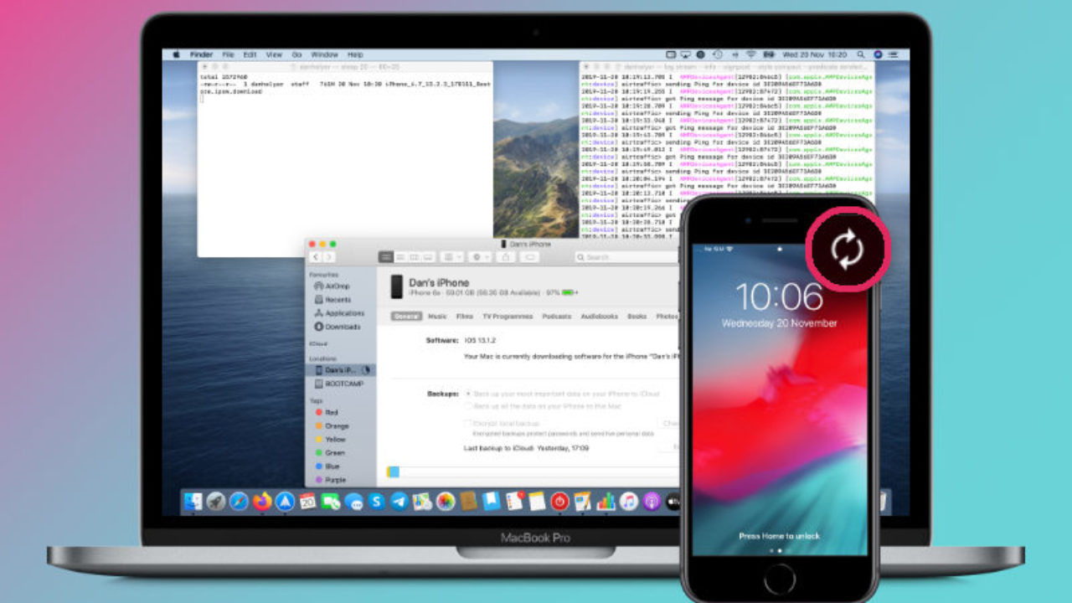Open Downloads in Finder sidebar

[342, 327]
